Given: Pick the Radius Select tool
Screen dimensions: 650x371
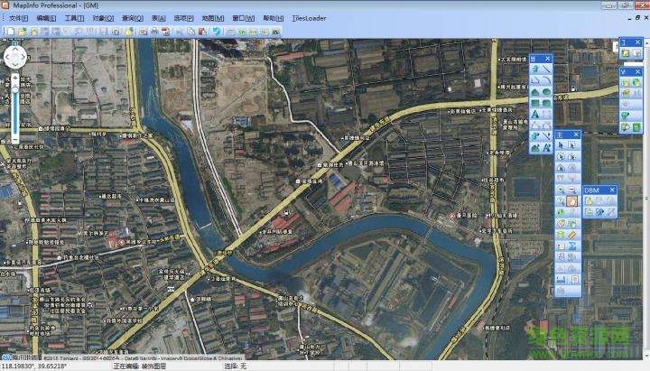Looking at the screenshot, I should (561, 157).
